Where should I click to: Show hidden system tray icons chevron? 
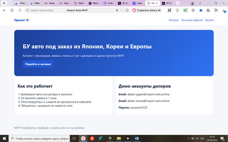[189, 138]
